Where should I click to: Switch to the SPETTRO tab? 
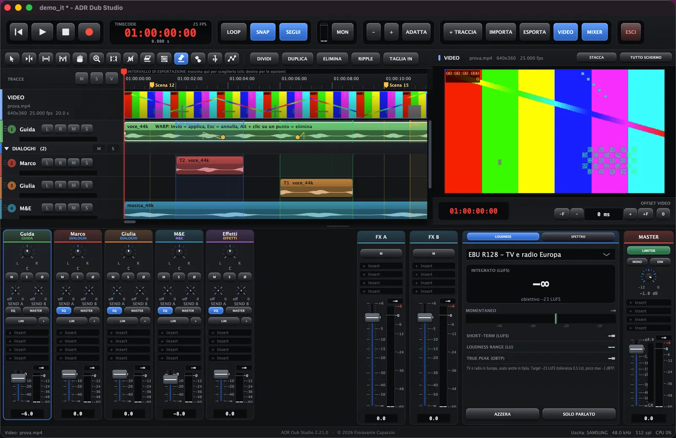(x=578, y=237)
